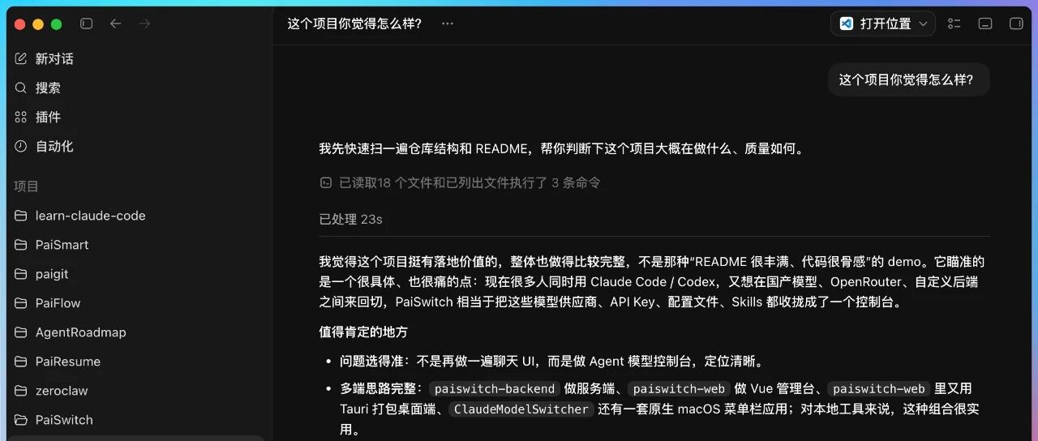Click the 已处理 23s status text

tap(350, 220)
